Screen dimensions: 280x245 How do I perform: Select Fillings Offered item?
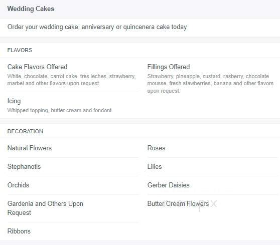click(169, 67)
